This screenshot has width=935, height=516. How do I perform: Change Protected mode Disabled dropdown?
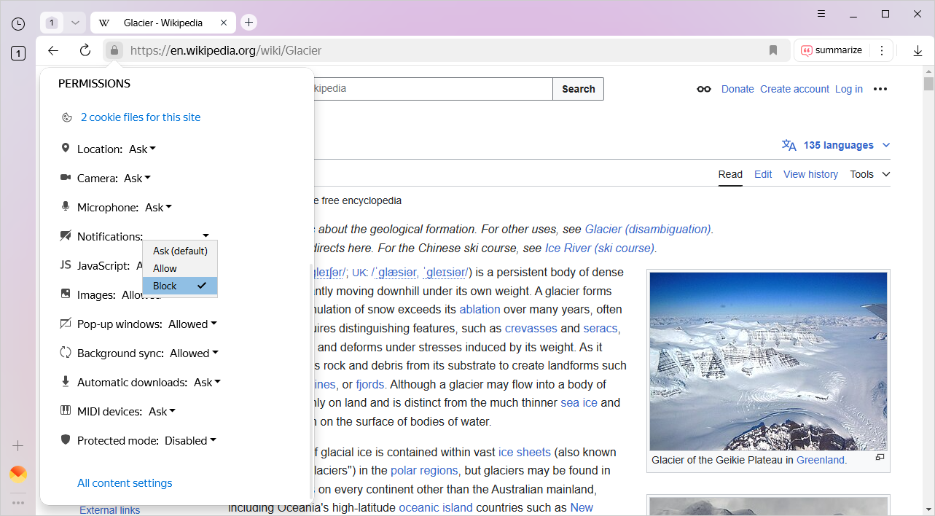tap(190, 441)
